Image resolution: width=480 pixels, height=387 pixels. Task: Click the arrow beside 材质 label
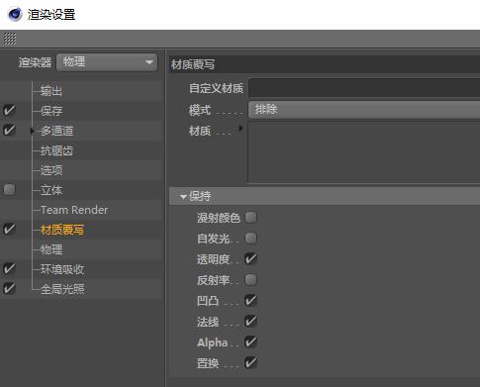[x=240, y=128]
